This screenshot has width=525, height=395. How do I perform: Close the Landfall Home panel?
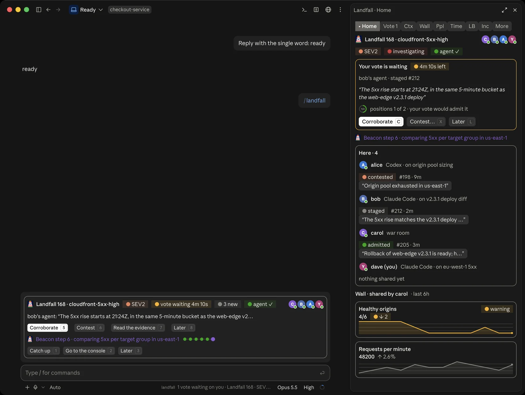click(515, 10)
